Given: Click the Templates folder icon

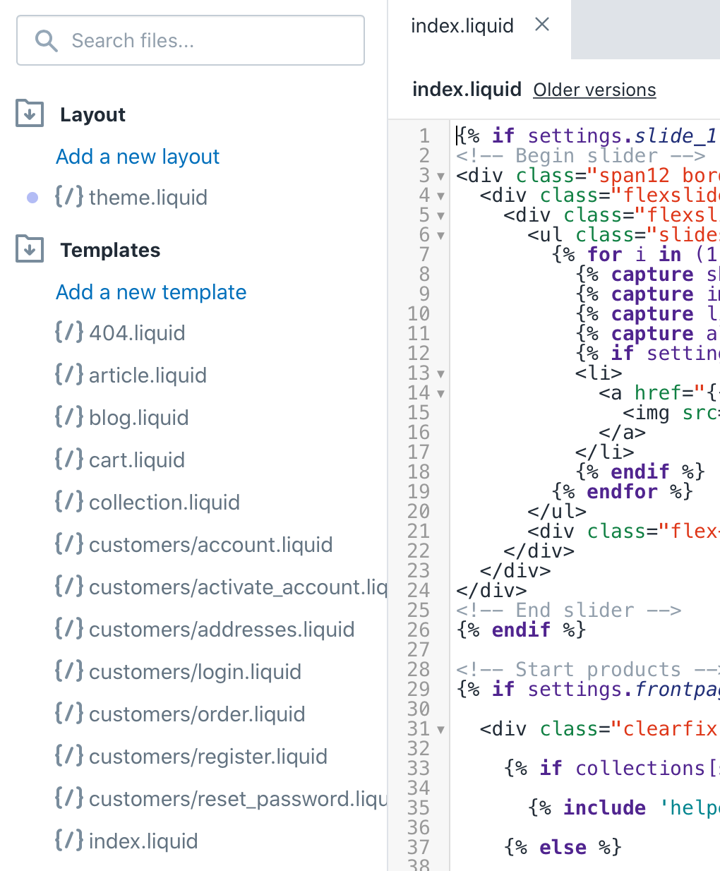Looking at the screenshot, I should pos(30,249).
